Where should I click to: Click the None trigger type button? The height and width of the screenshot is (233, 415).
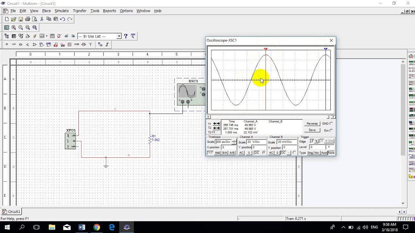coord(331,153)
